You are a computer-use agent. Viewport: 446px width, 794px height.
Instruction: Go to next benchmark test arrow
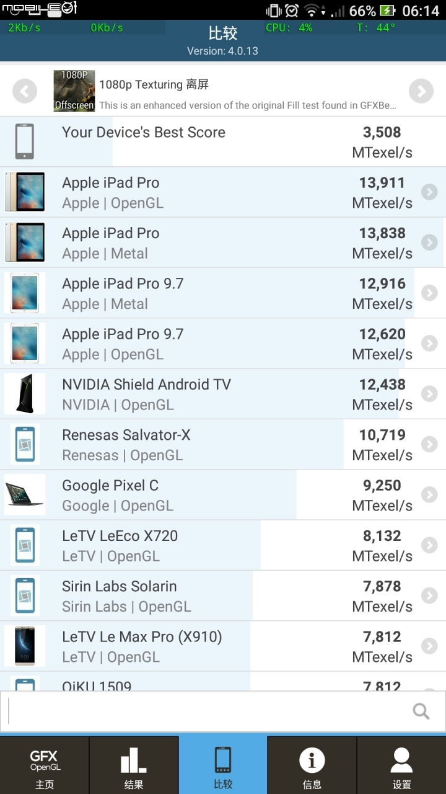(x=421, y=92)
